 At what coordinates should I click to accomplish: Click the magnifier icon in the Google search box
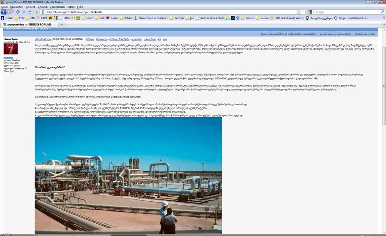(382, 12)
